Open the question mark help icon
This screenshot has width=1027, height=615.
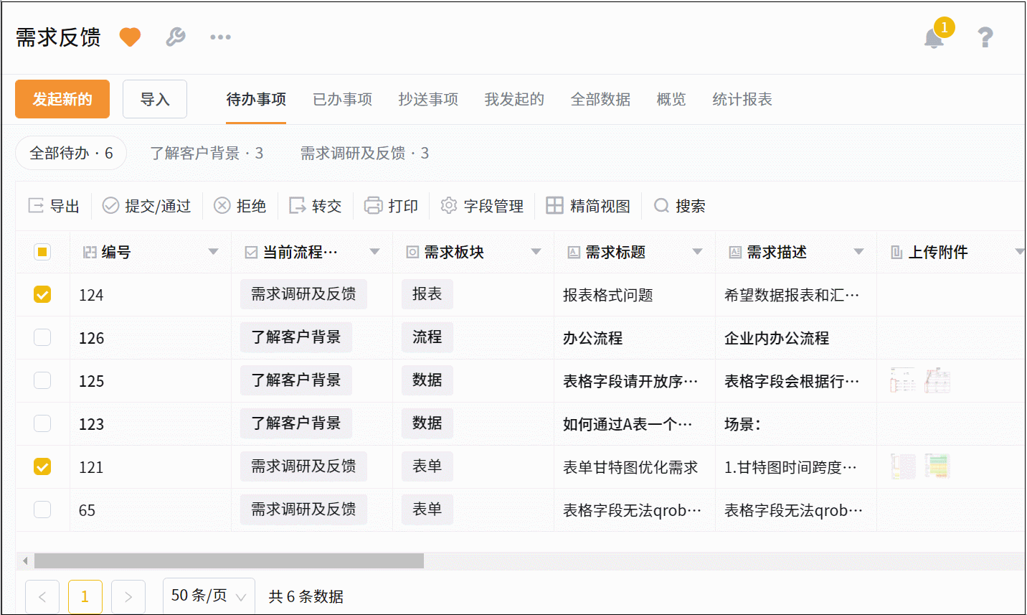pos(985,37)
